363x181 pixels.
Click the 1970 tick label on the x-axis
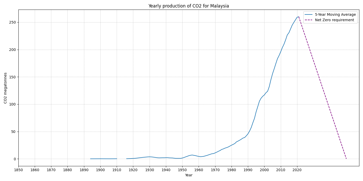point(215,170)
